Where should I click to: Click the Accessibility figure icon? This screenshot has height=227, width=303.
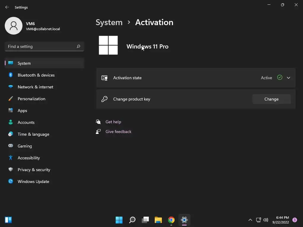tap(11, 158)
